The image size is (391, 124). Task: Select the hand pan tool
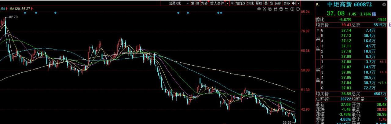click(281, 9)
